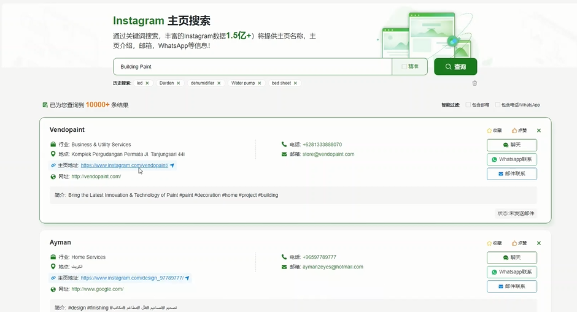Remove the 'dehumidifier' history tag

click(219, 83)
